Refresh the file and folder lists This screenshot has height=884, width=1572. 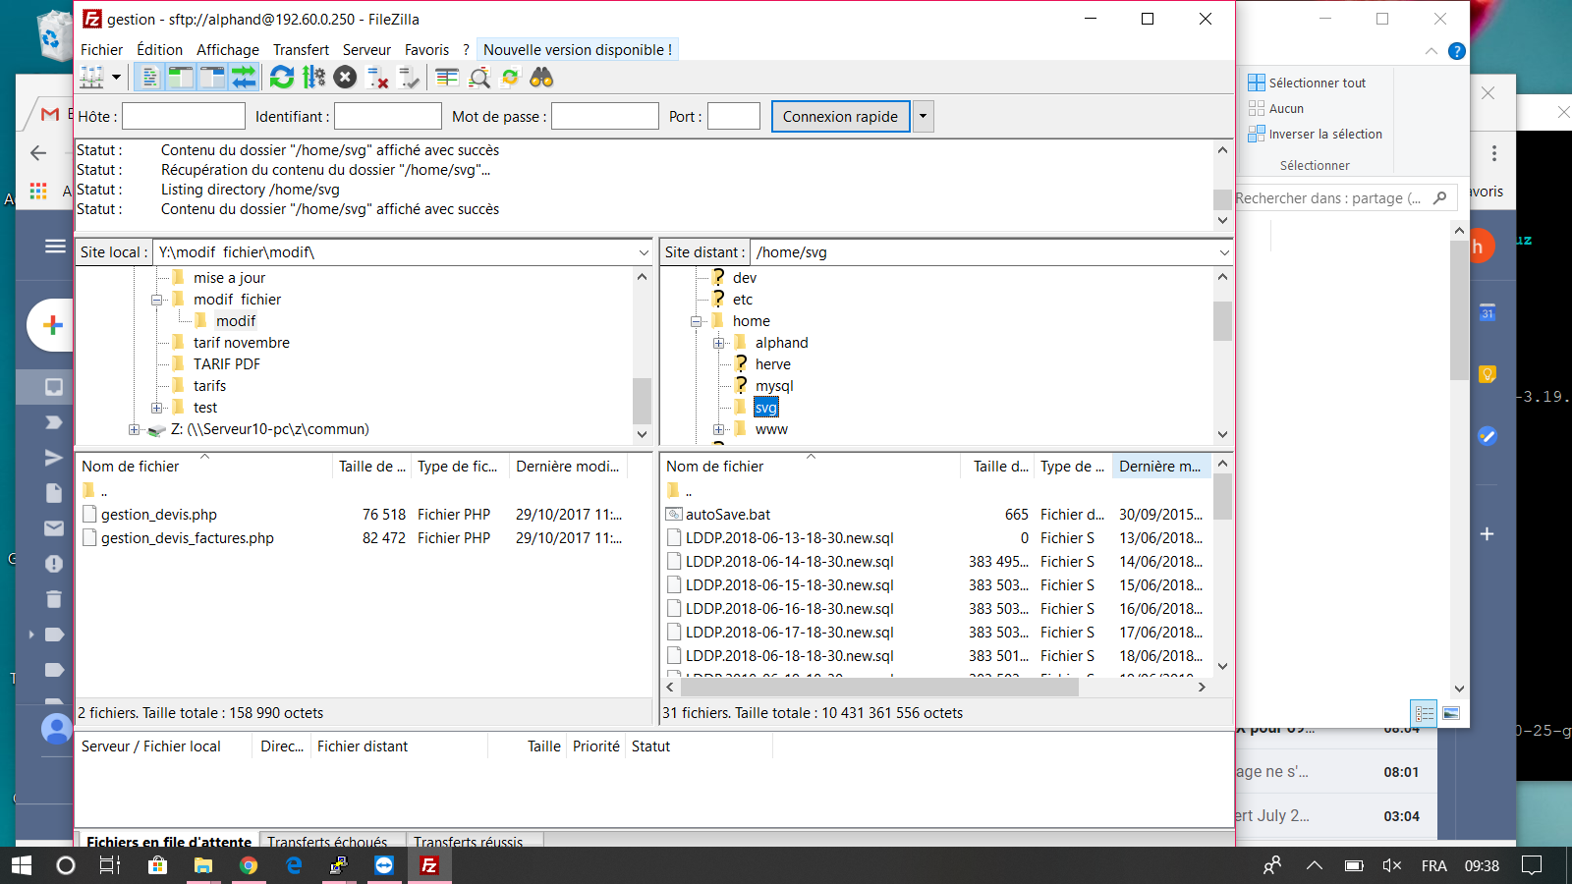(x=282, y=77)
